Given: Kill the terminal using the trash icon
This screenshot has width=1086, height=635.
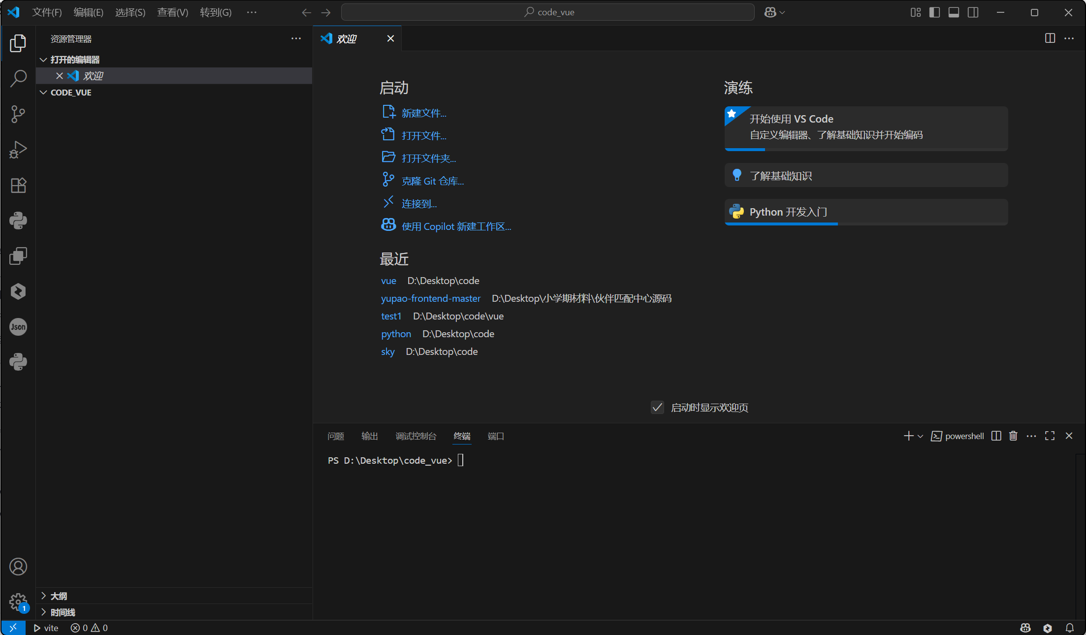Looking at the screenshot, I should 1013,436.
